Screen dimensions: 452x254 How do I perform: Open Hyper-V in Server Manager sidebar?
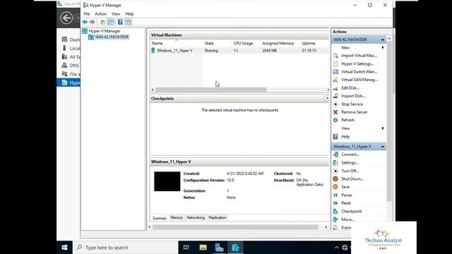click(69, 83)
